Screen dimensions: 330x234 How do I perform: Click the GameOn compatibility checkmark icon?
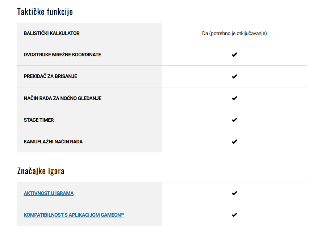(x=234, y=215)
